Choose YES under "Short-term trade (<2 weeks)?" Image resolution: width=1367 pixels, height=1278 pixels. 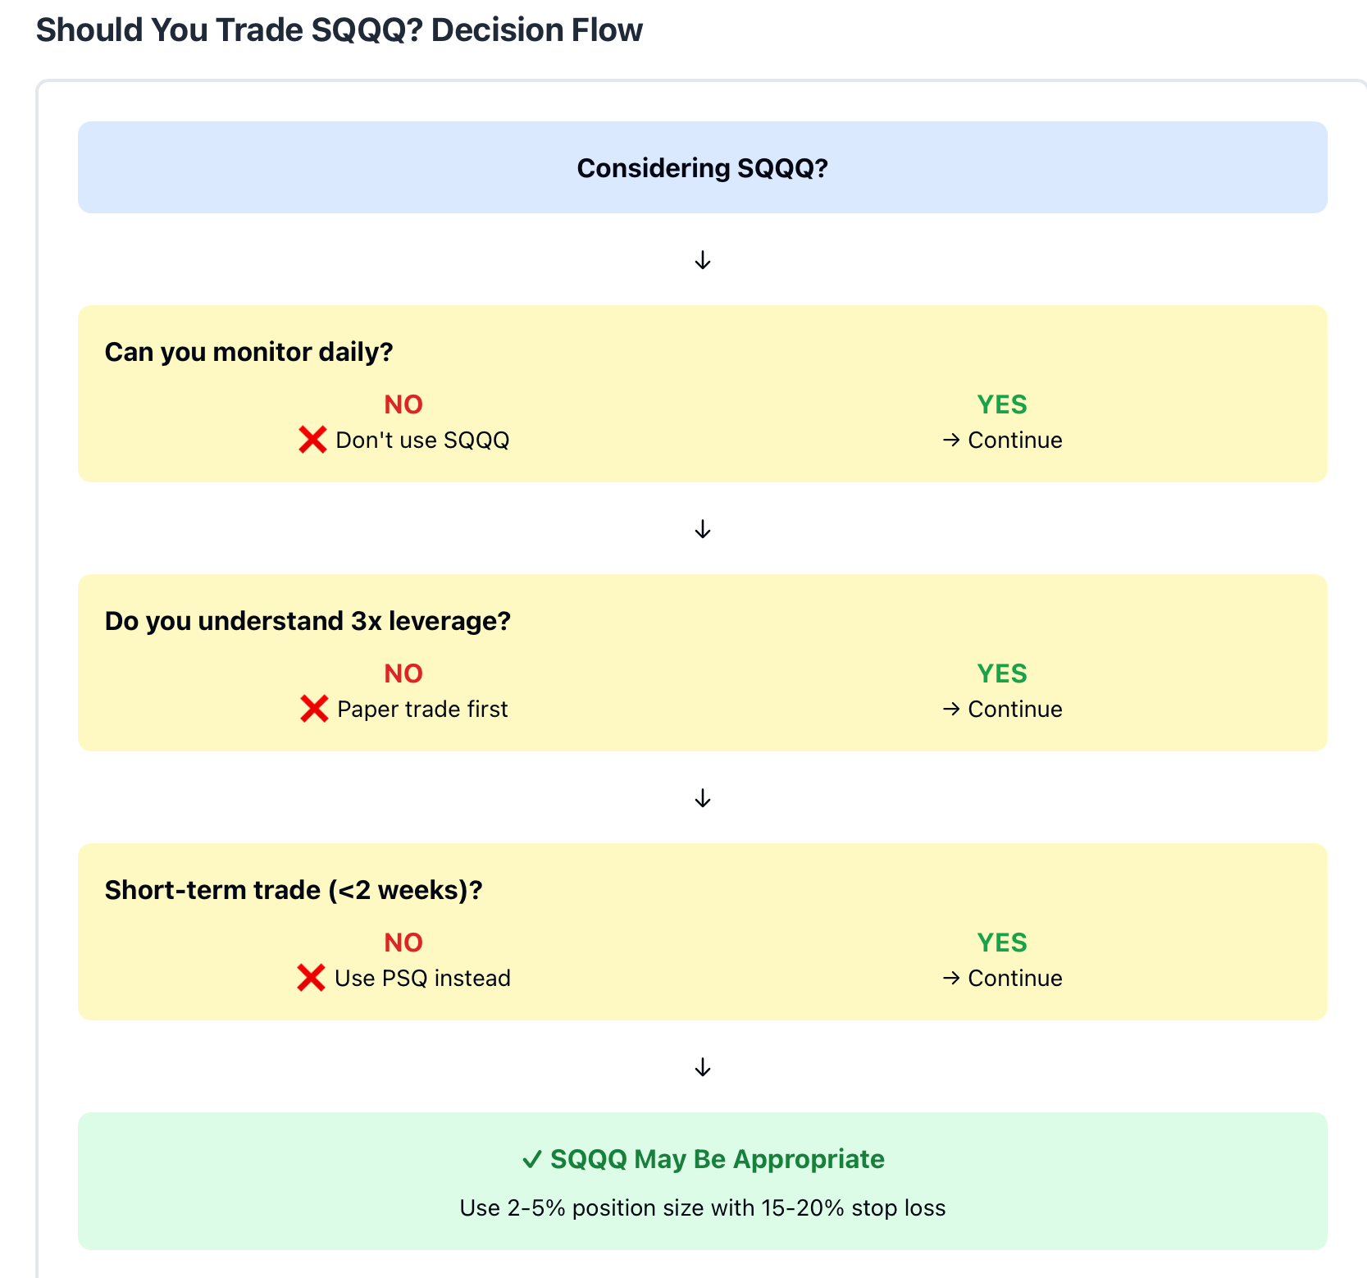tap(1001, 943)
